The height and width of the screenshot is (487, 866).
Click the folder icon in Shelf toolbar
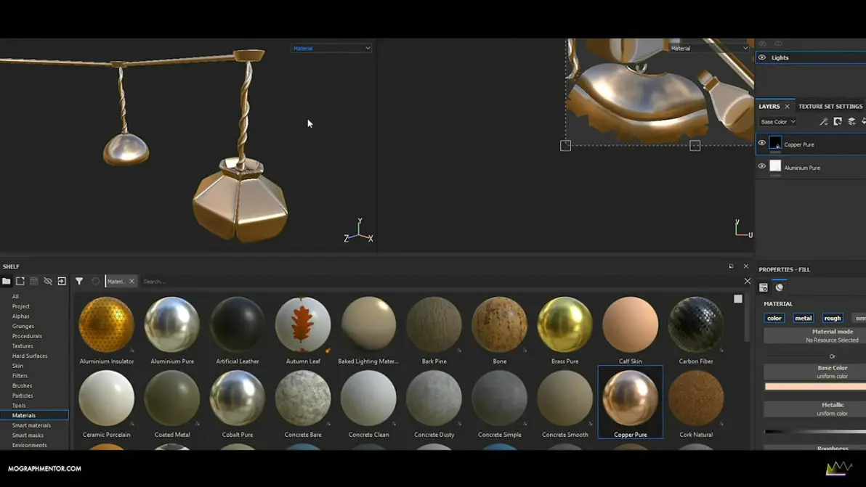tap(7, 281)
